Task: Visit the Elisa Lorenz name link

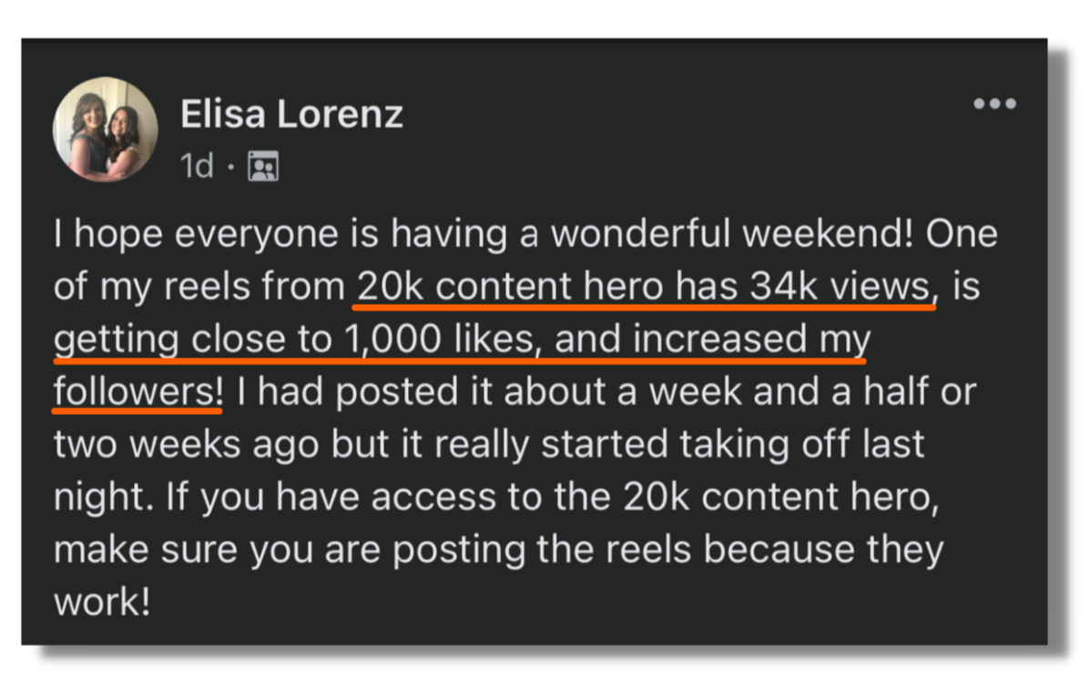Action: 291,114
